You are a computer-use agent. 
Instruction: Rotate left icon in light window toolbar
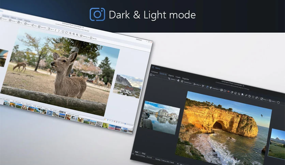pos(63,32)
